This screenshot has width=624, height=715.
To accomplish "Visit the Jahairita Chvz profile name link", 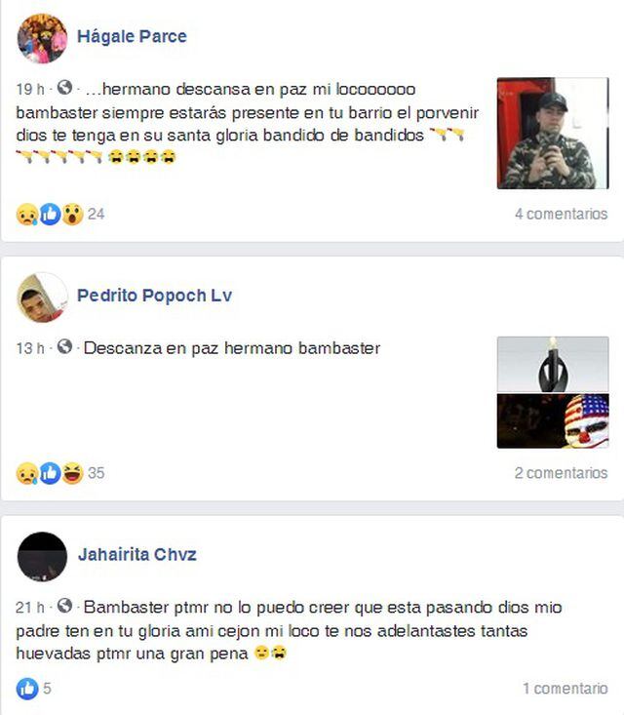I will [x=137, y=554].
